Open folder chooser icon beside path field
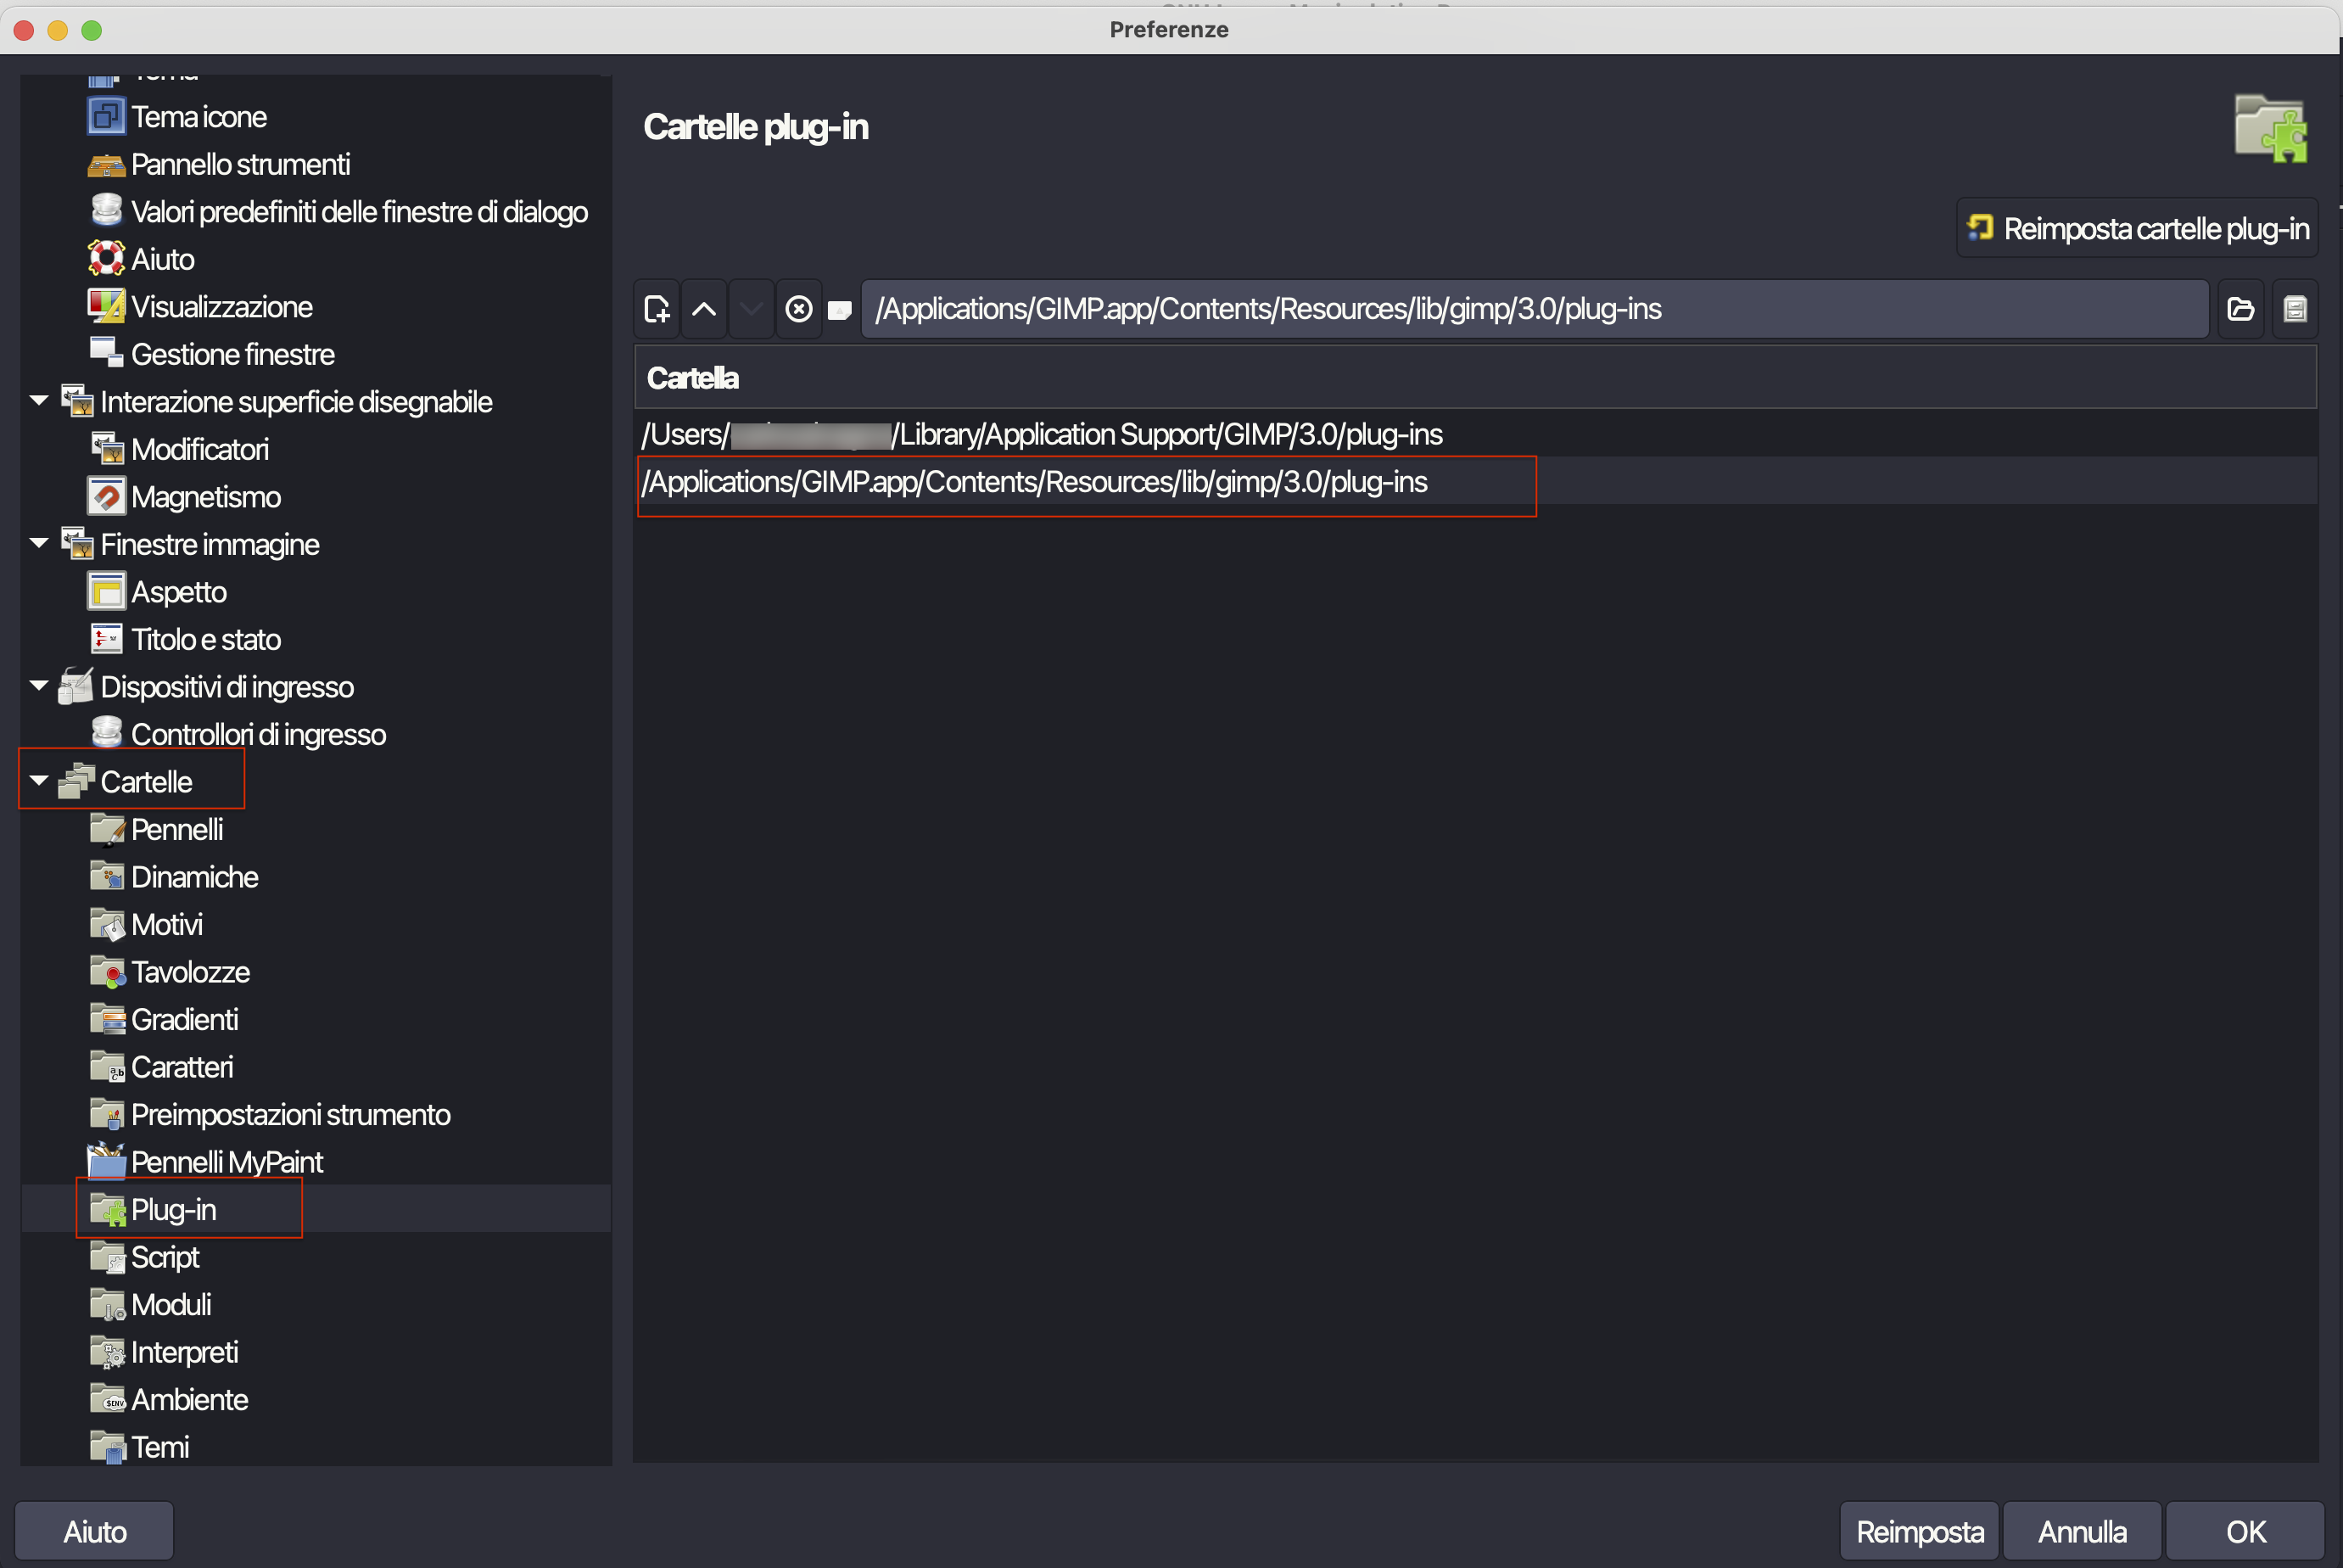 (x=2240, y=309)
